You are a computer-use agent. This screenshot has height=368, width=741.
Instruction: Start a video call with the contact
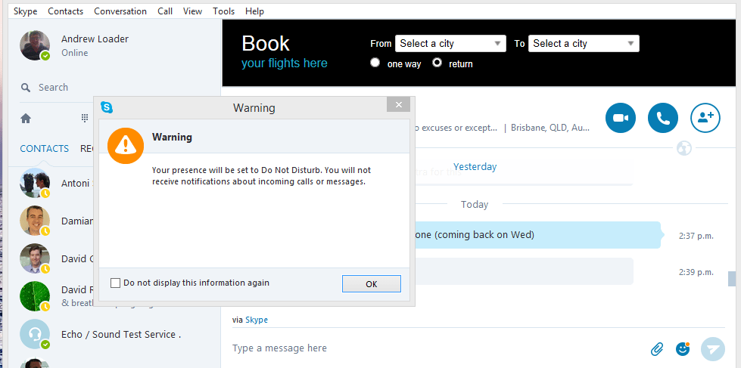[621, 117]
